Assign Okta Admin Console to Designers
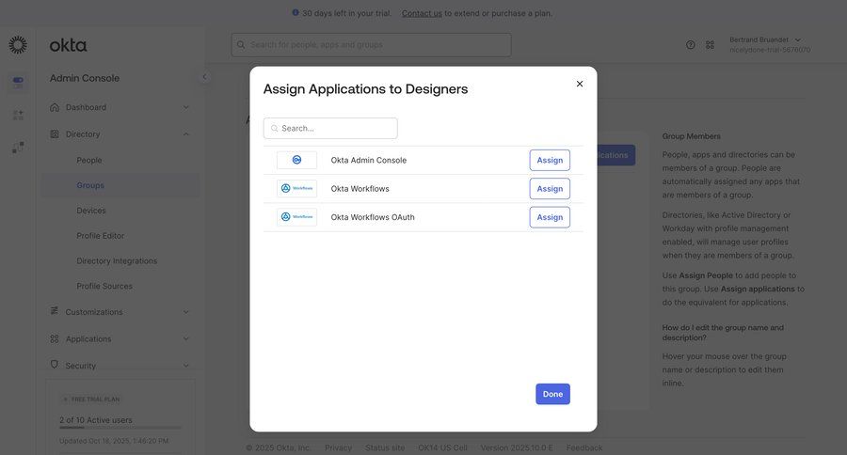847x455 pixels. click(550, 161)
